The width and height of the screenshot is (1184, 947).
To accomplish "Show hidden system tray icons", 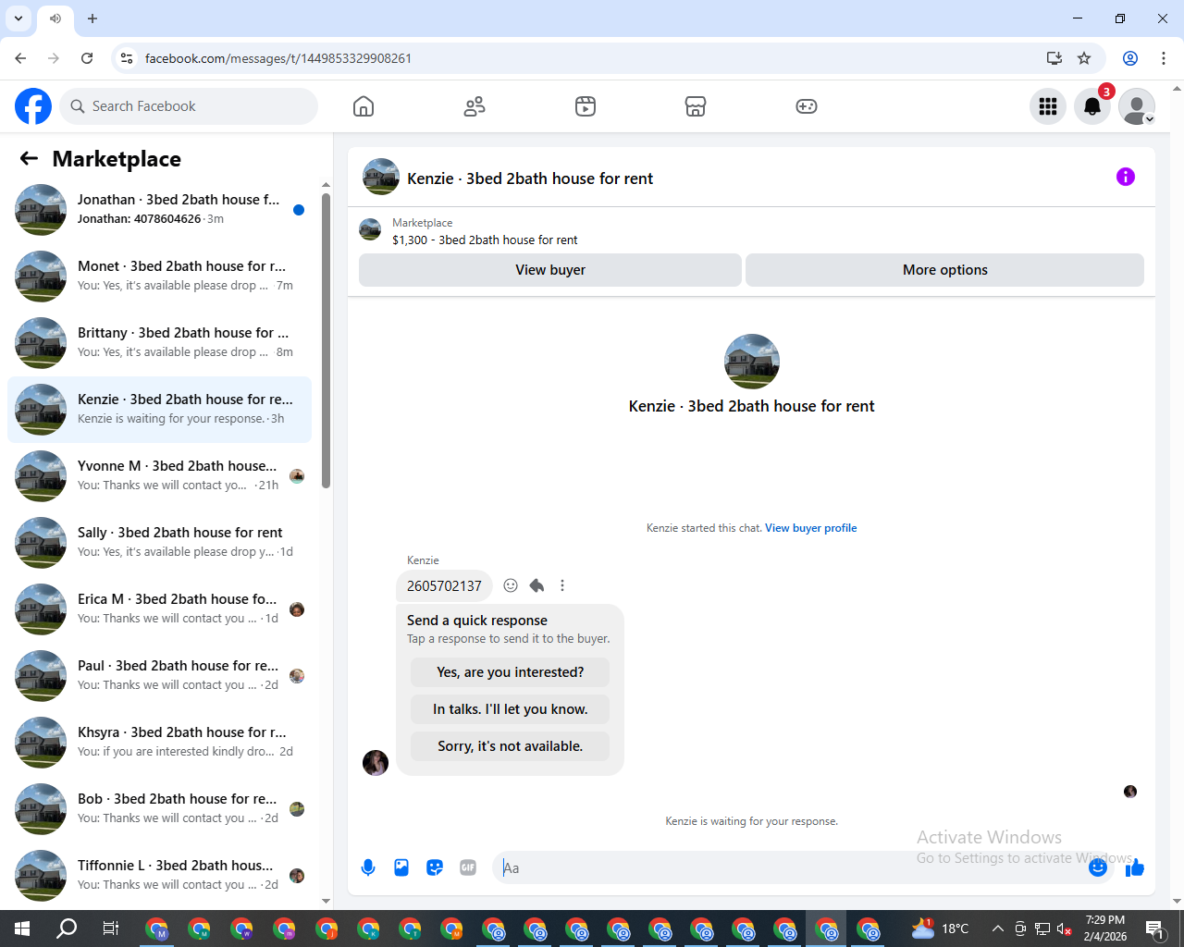I will coord(997,929).
